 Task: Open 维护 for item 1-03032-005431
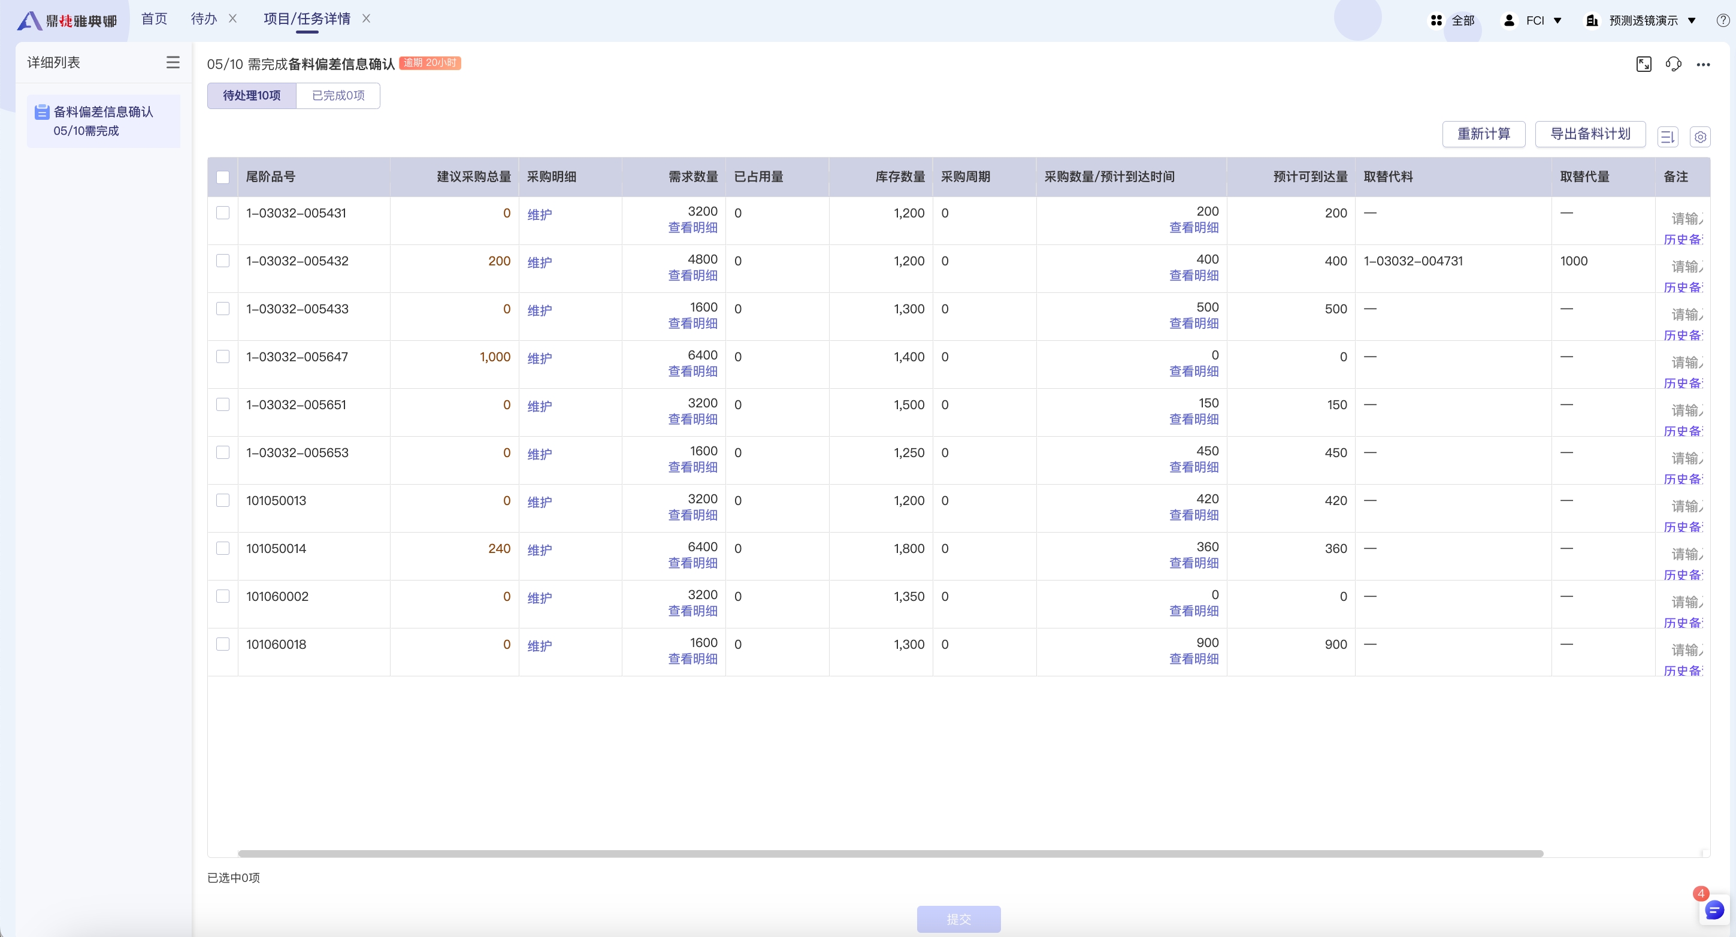pos(539,215)
